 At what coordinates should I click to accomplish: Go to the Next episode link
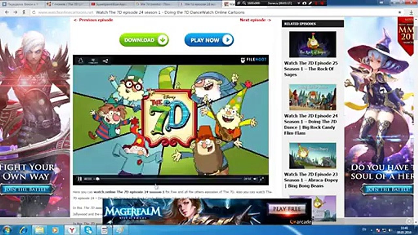point(255,20)
